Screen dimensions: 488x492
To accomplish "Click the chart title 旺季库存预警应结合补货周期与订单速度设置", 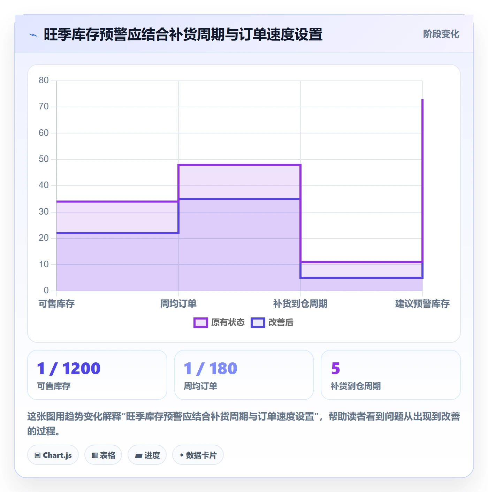I will 183,34.
